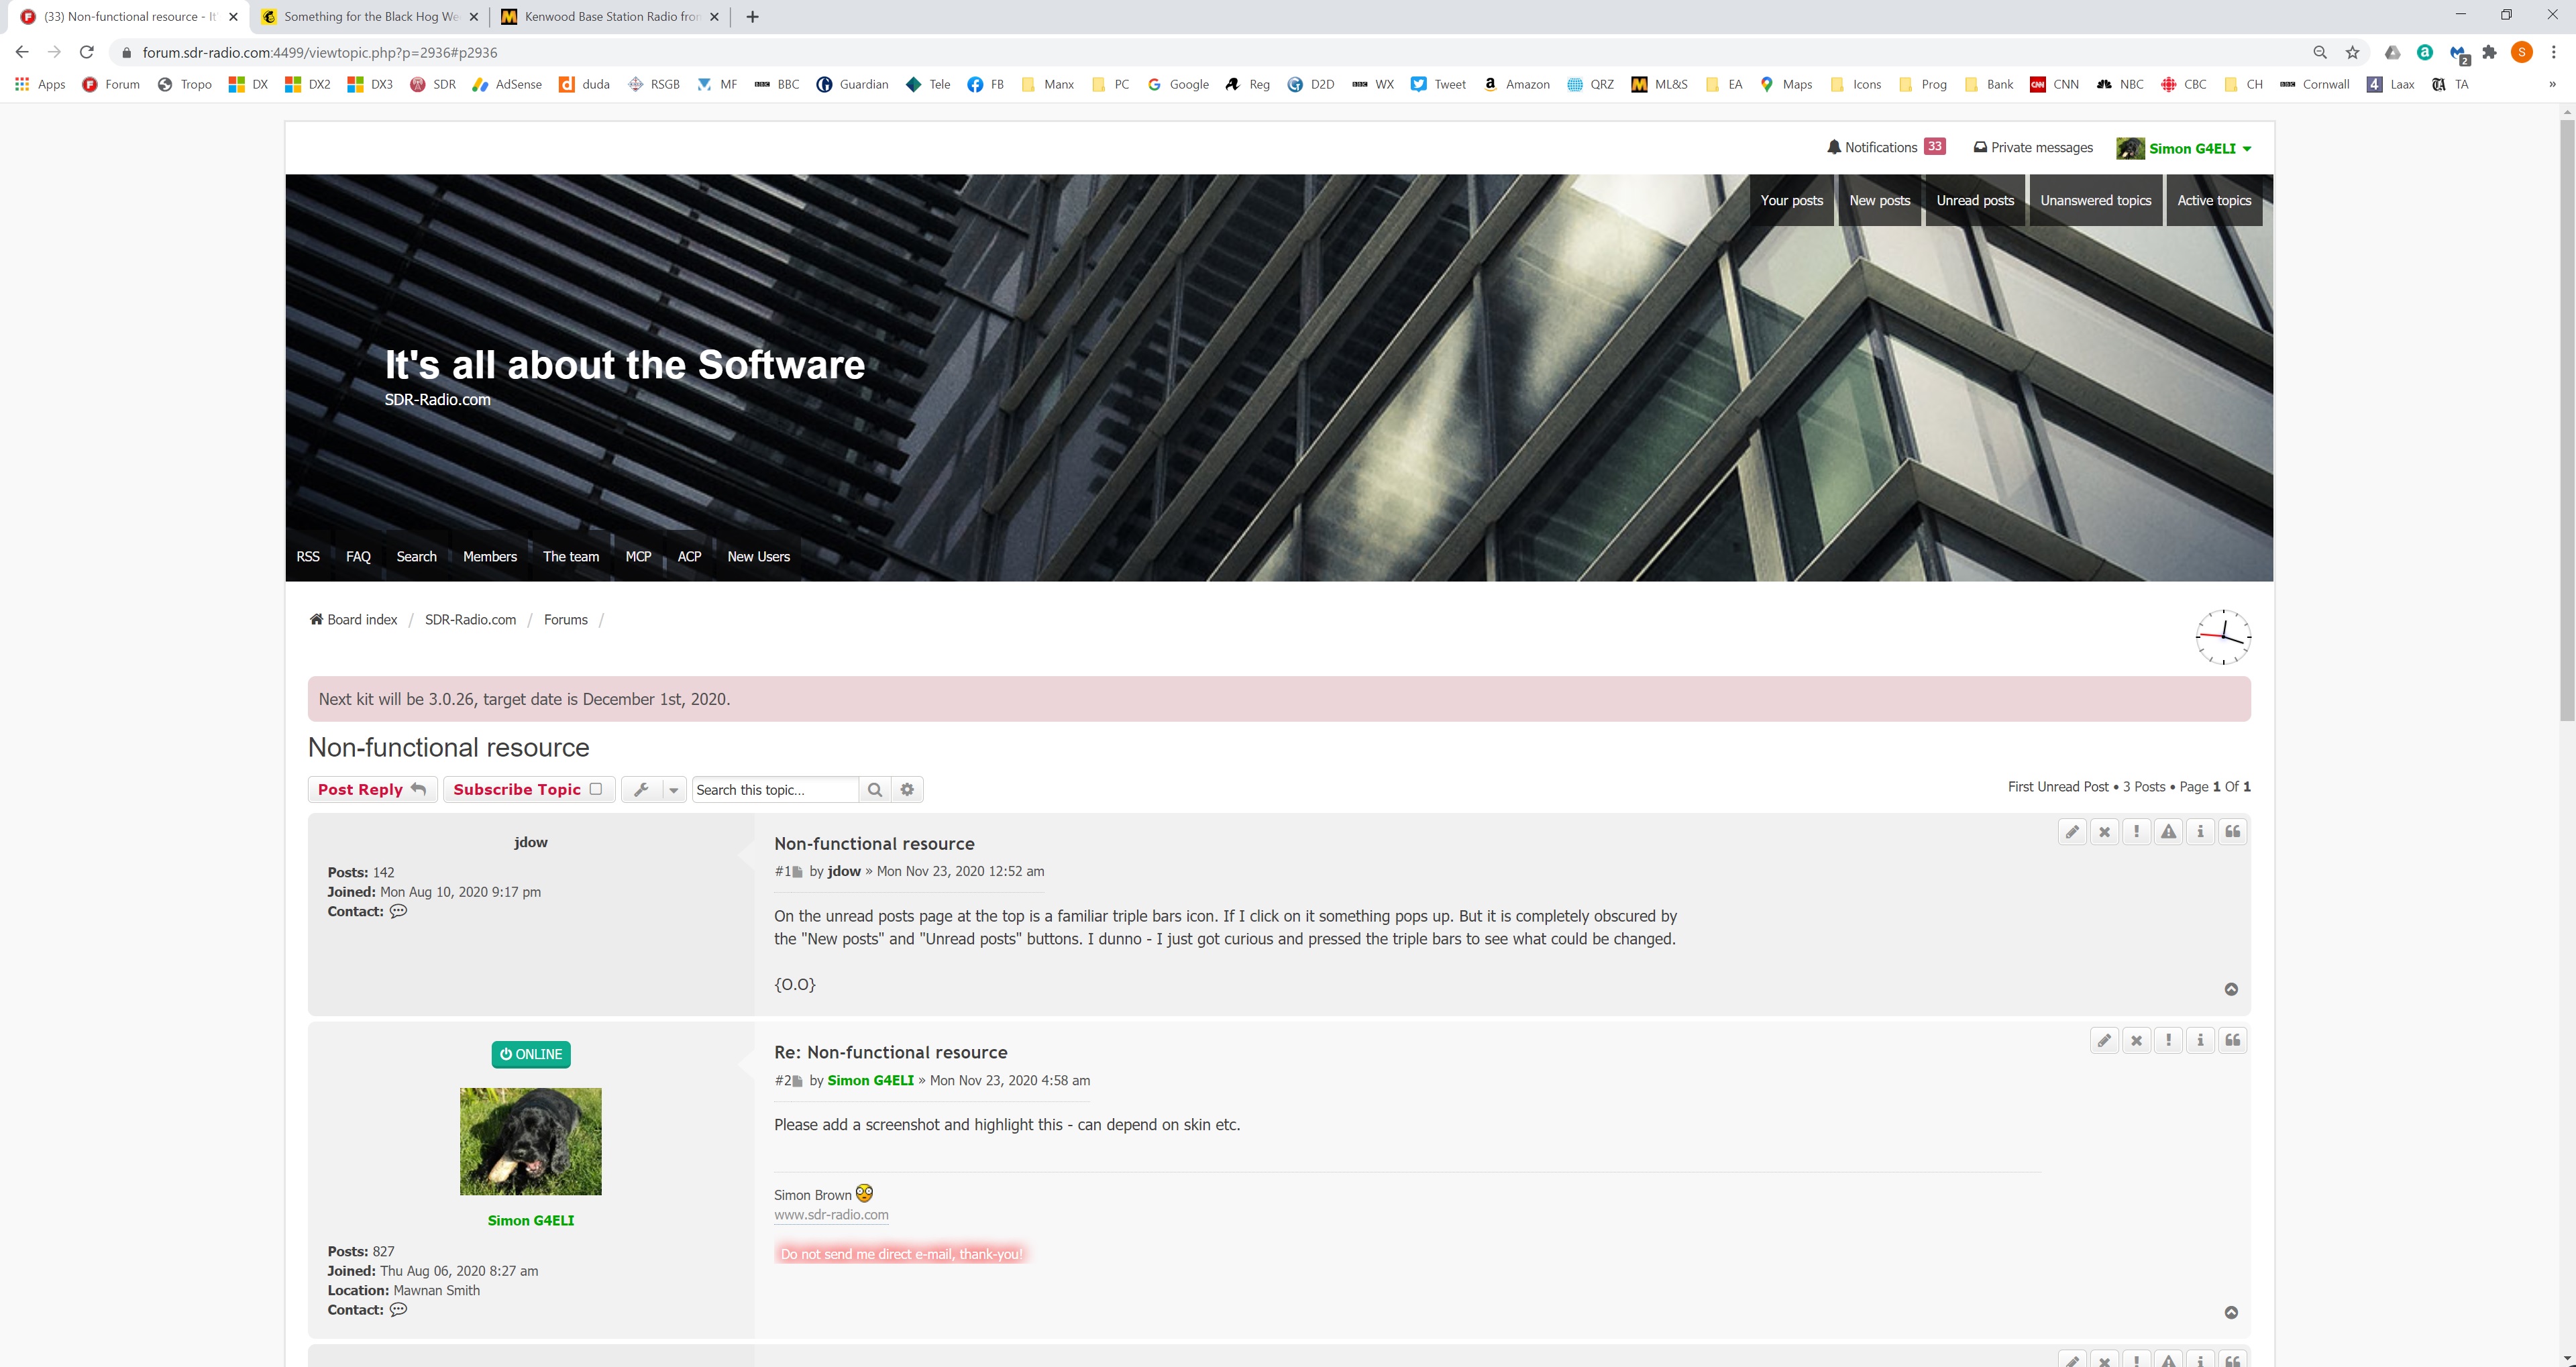Delete jdow's post using the X icon
The width and height of the screenshot is (2576, 1367).
click(x=2104, y=832)
